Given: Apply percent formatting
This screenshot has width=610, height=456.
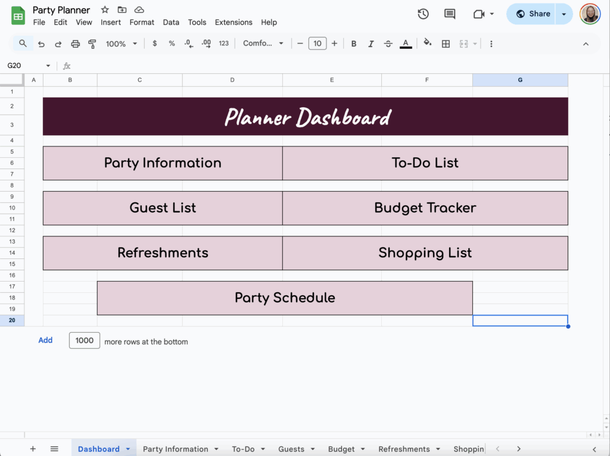Looking at the screenshot, I should coord(171,43).
